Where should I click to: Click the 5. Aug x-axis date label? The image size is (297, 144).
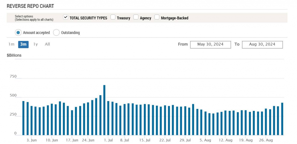pyautogui.click(x=205, y=140)
